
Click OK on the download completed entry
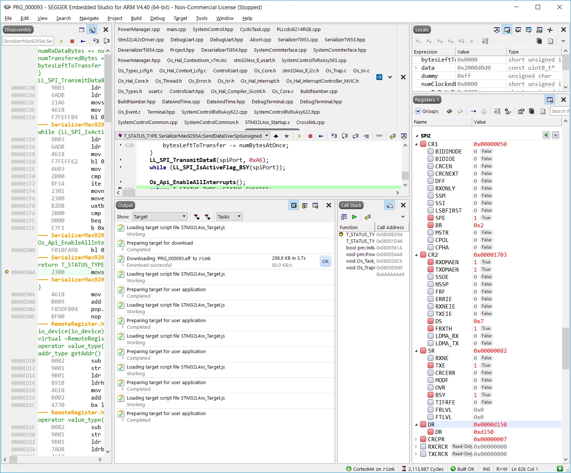(325, 262)
